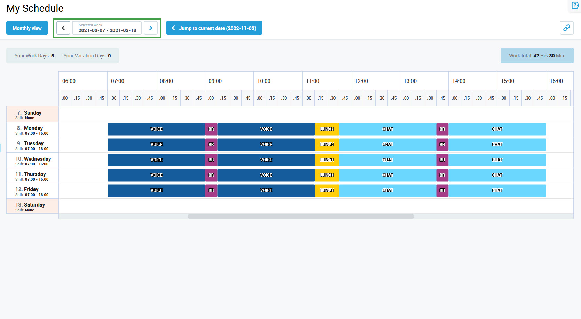Click the Work total summary box

537,56
